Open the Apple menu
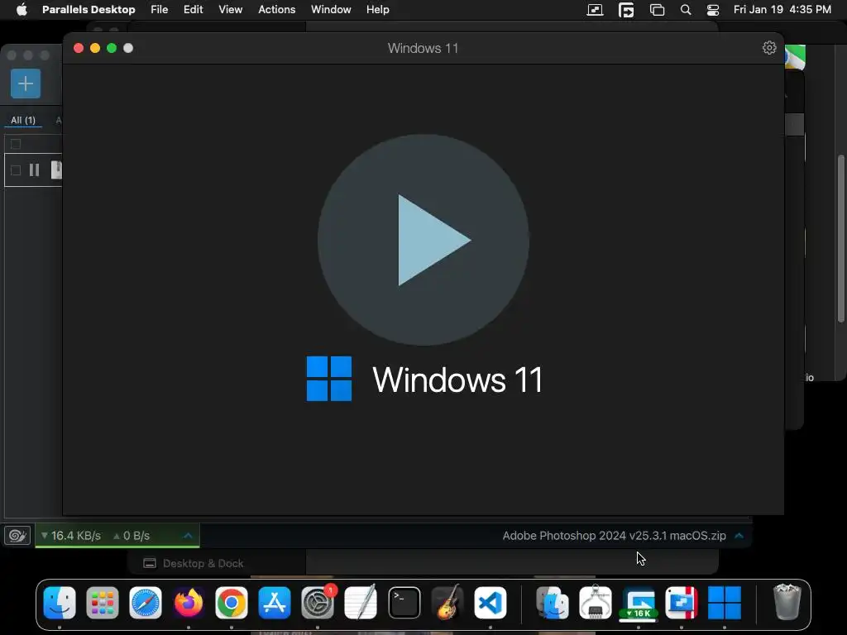 pos(22,10)
